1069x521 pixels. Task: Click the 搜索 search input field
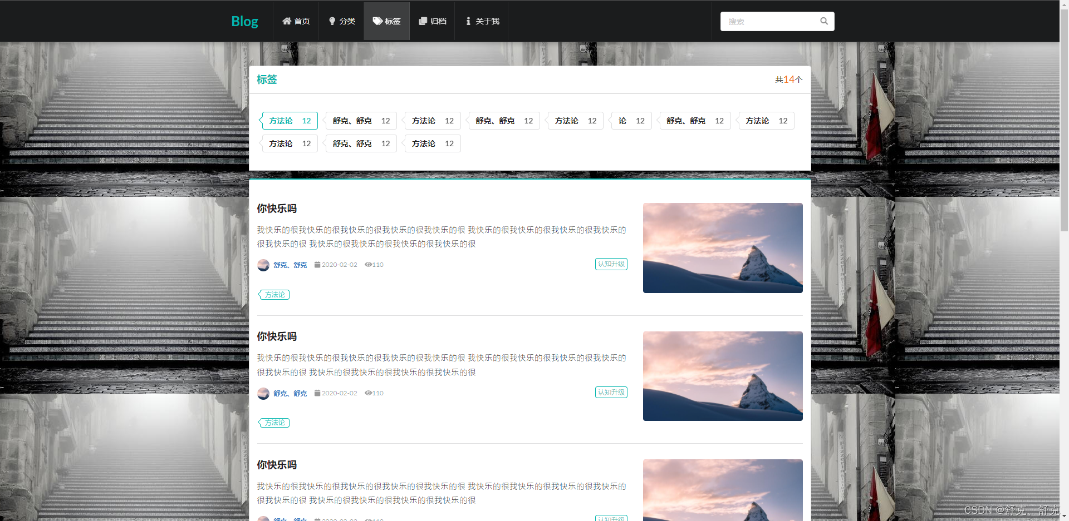[x=777, y=21]
